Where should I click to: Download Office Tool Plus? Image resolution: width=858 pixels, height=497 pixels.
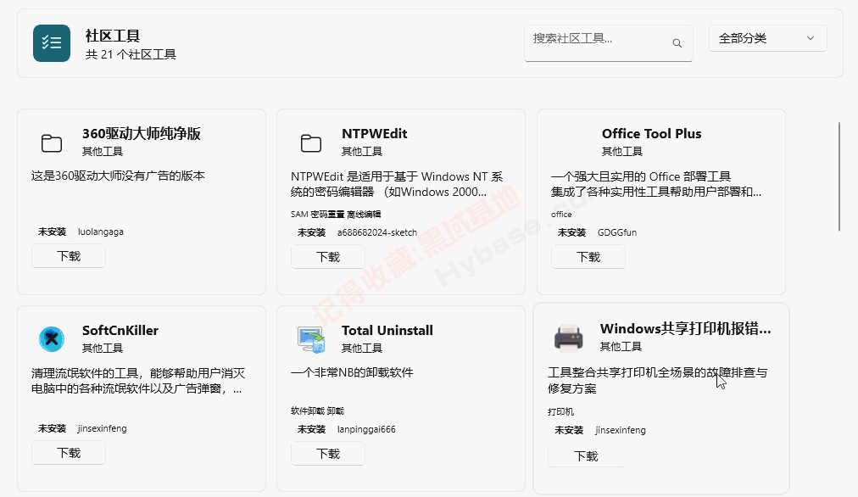pyautogui.click(x=588, y=257)
